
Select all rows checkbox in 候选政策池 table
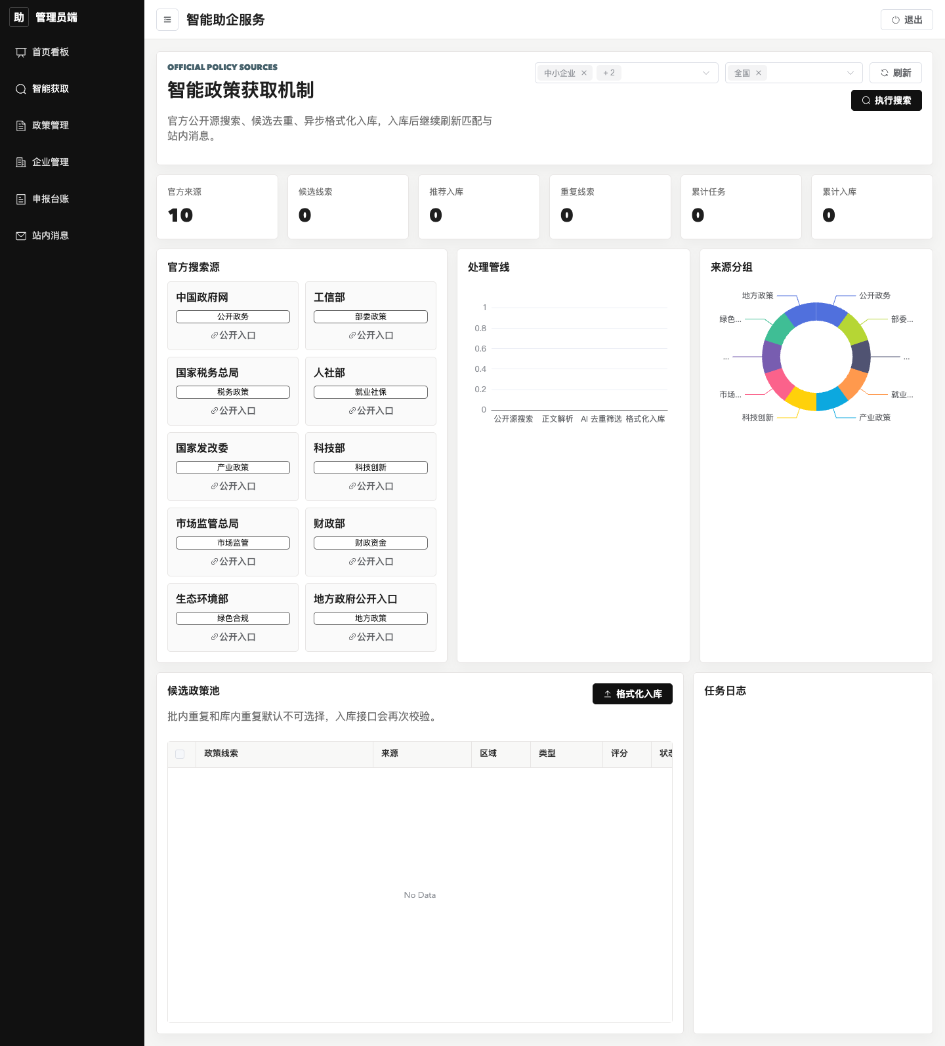click(x=180, y=754)
